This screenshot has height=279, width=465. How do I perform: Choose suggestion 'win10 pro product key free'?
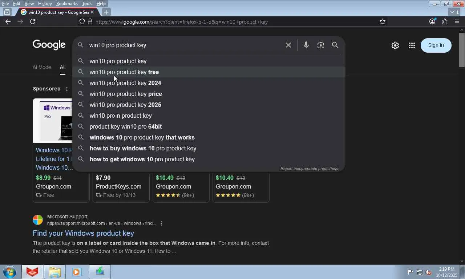click(x=209, y=72)
